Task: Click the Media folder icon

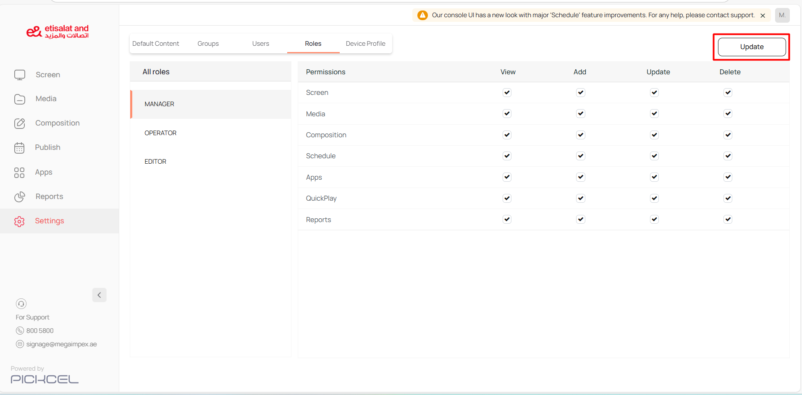Action: 20,99
